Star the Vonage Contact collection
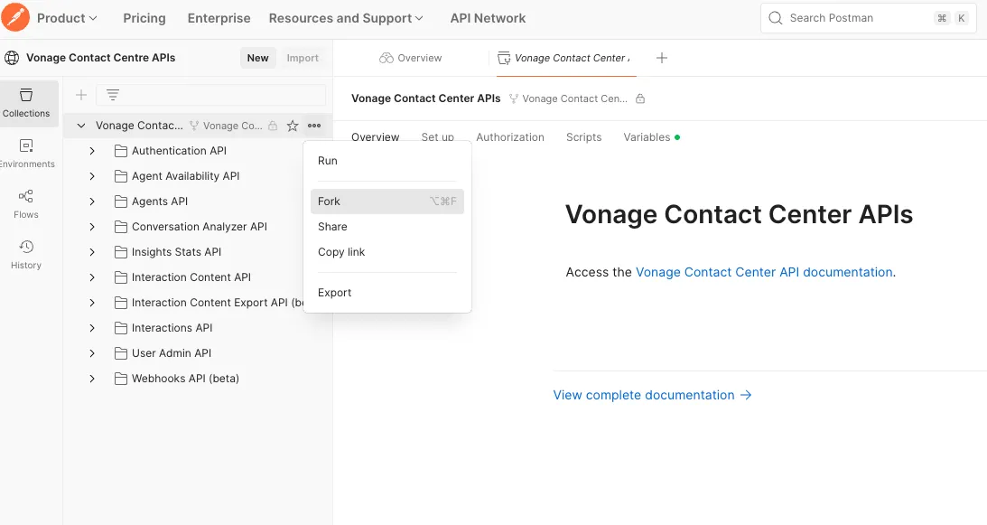Screen dimensions: 987x525 tap(293, 127)
